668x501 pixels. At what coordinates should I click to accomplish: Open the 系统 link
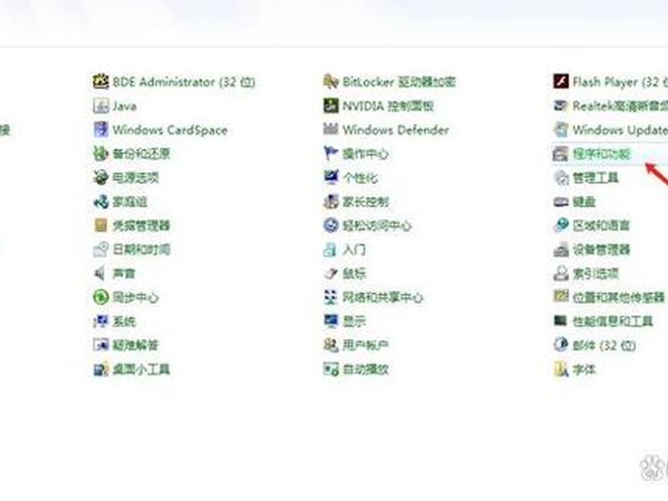pos(124,321)
